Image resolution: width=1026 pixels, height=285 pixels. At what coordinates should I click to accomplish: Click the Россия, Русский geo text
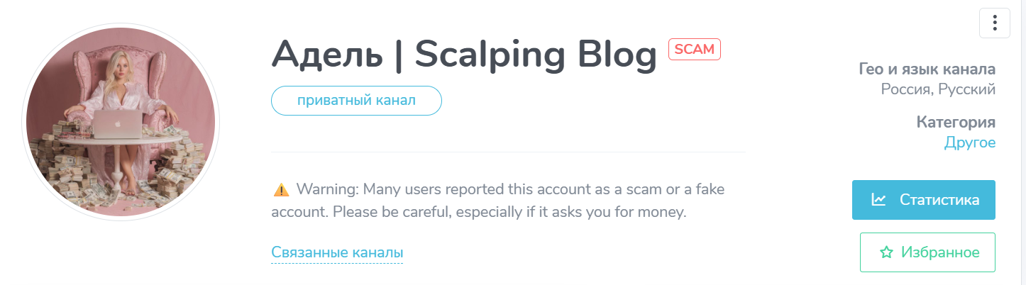tap(938, 89)
